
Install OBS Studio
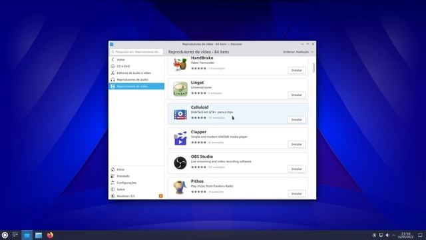coord(296,169)
